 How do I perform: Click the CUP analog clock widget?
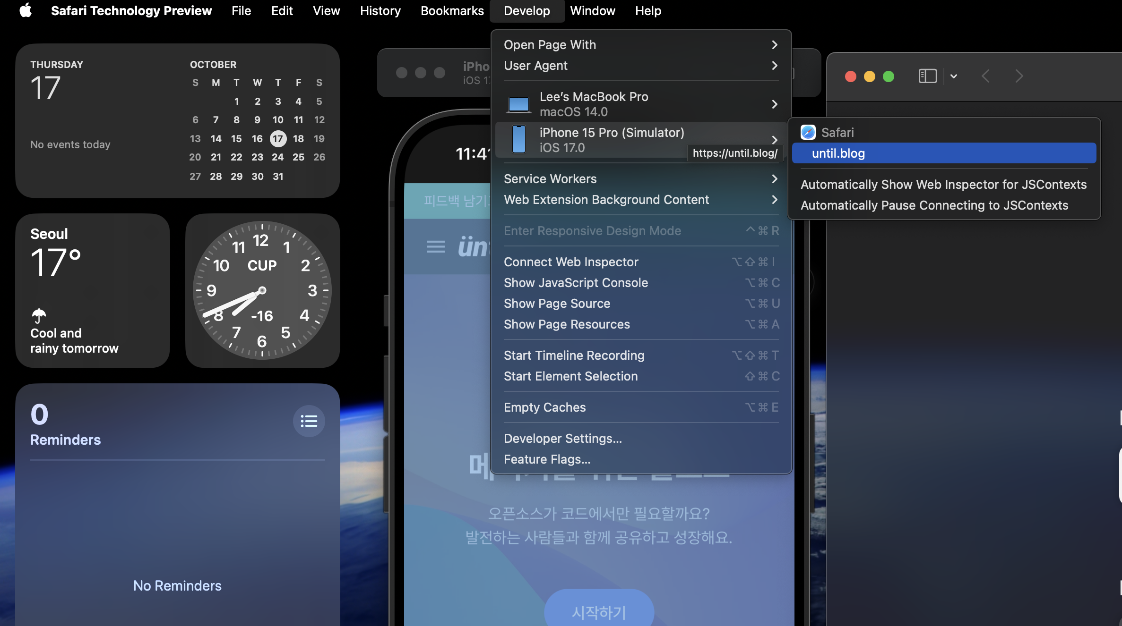262,291
